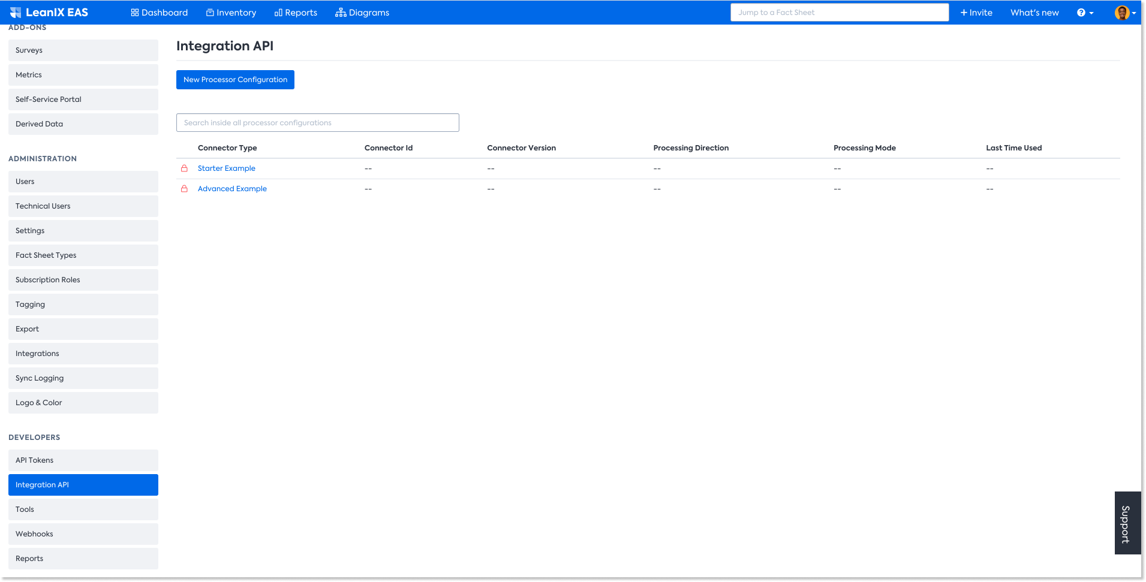
Task: Open the Advanced Example configuration
Action: [x=232, y=189]
